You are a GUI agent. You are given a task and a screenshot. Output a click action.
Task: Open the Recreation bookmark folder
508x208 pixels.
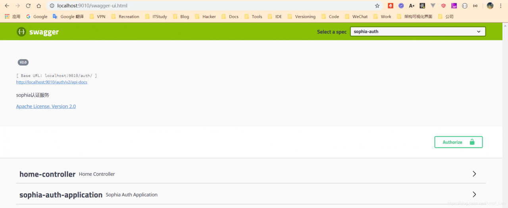tap(125, 17)
